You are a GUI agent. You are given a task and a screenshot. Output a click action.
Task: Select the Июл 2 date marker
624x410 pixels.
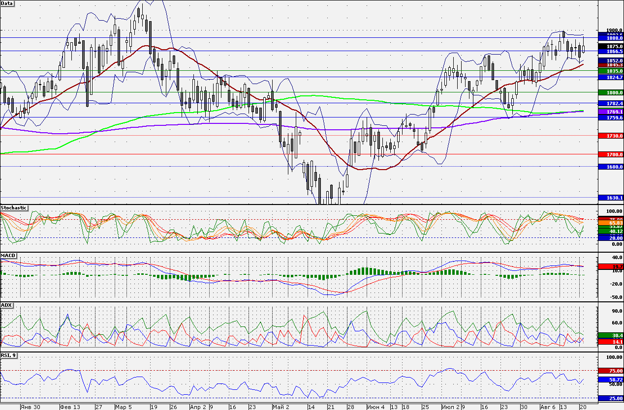[451, 407]
